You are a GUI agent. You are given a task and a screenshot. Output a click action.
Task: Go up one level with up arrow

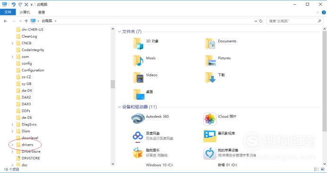pyautogui.click(x=26, y=21)
